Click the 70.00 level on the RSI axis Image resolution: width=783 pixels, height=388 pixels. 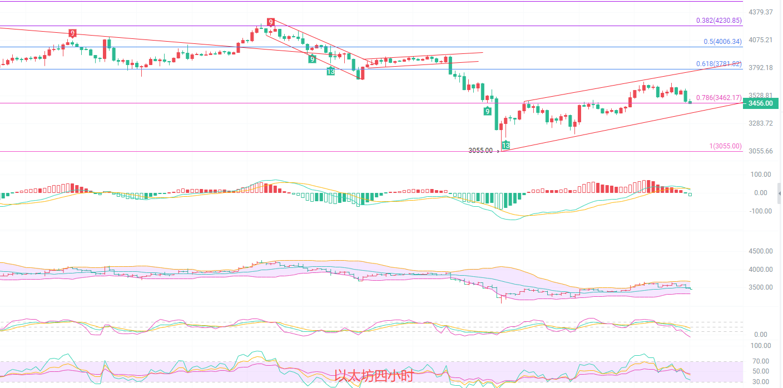coord(761,361)
